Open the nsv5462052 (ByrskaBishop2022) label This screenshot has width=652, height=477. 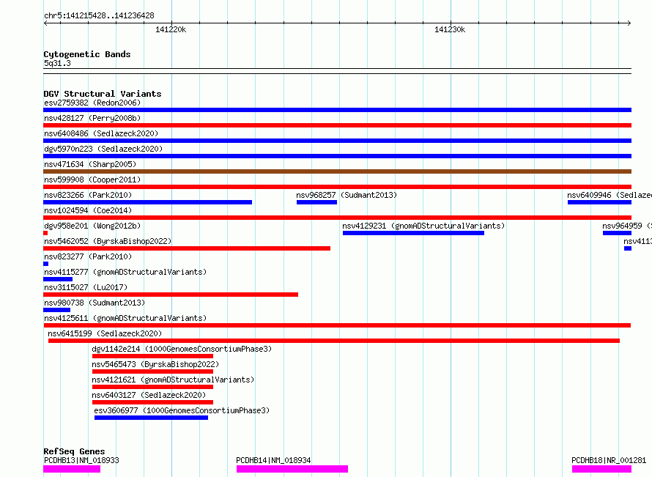pyautogui.click(x=108, y=241)
